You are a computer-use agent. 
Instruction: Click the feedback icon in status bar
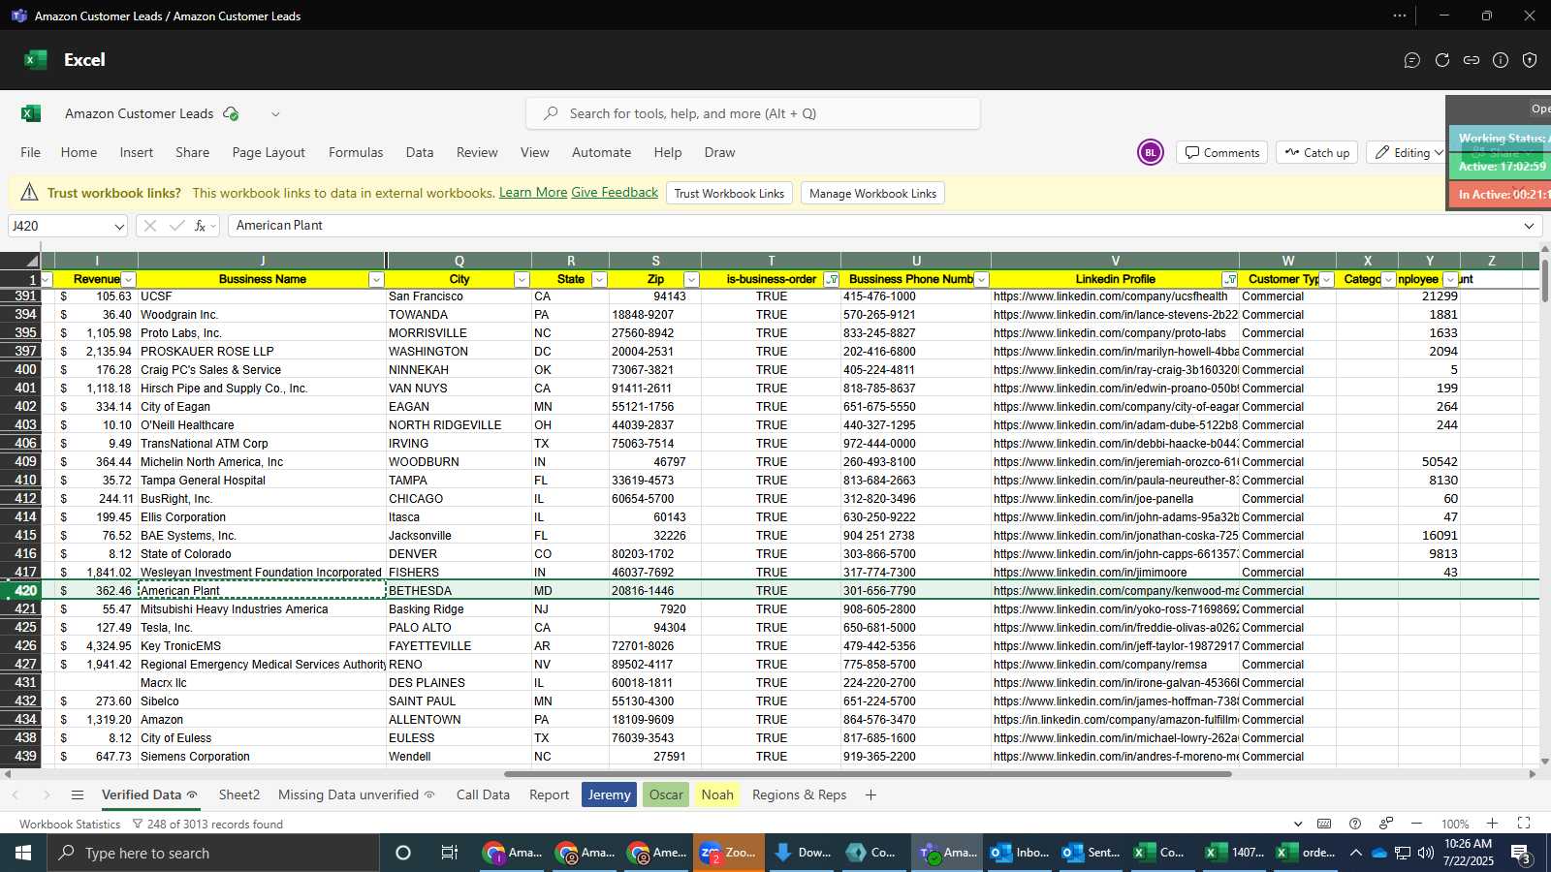point(1386,824)
